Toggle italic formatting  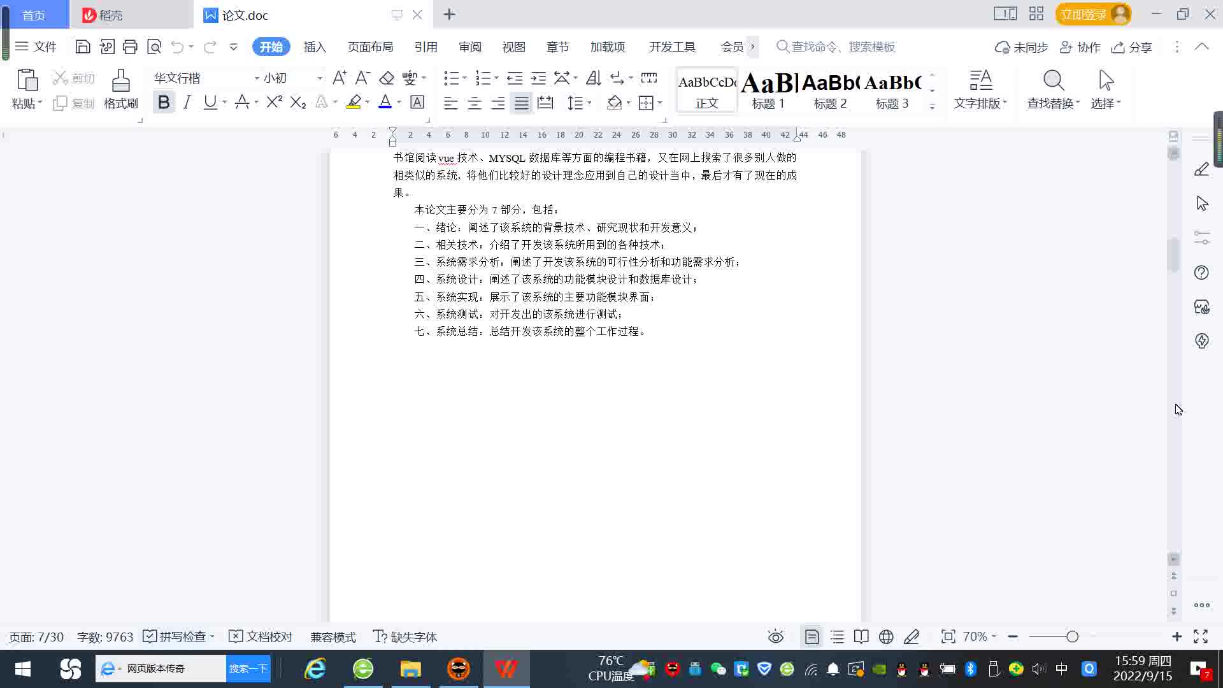[x=187, y=102]
